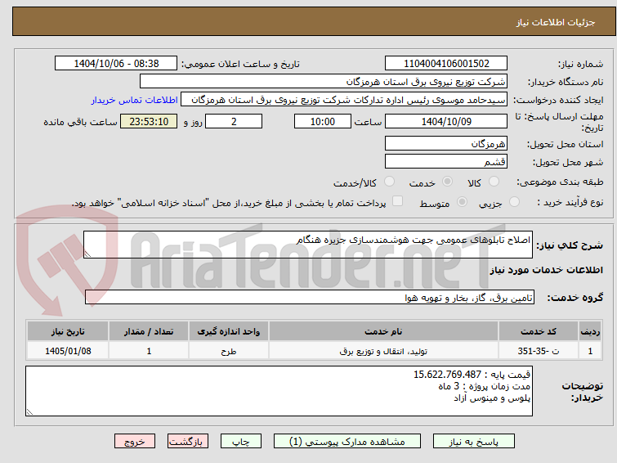Click the کد خدمت column header
The width and height of the screenshot is (617, 463).
coord(539,331)
